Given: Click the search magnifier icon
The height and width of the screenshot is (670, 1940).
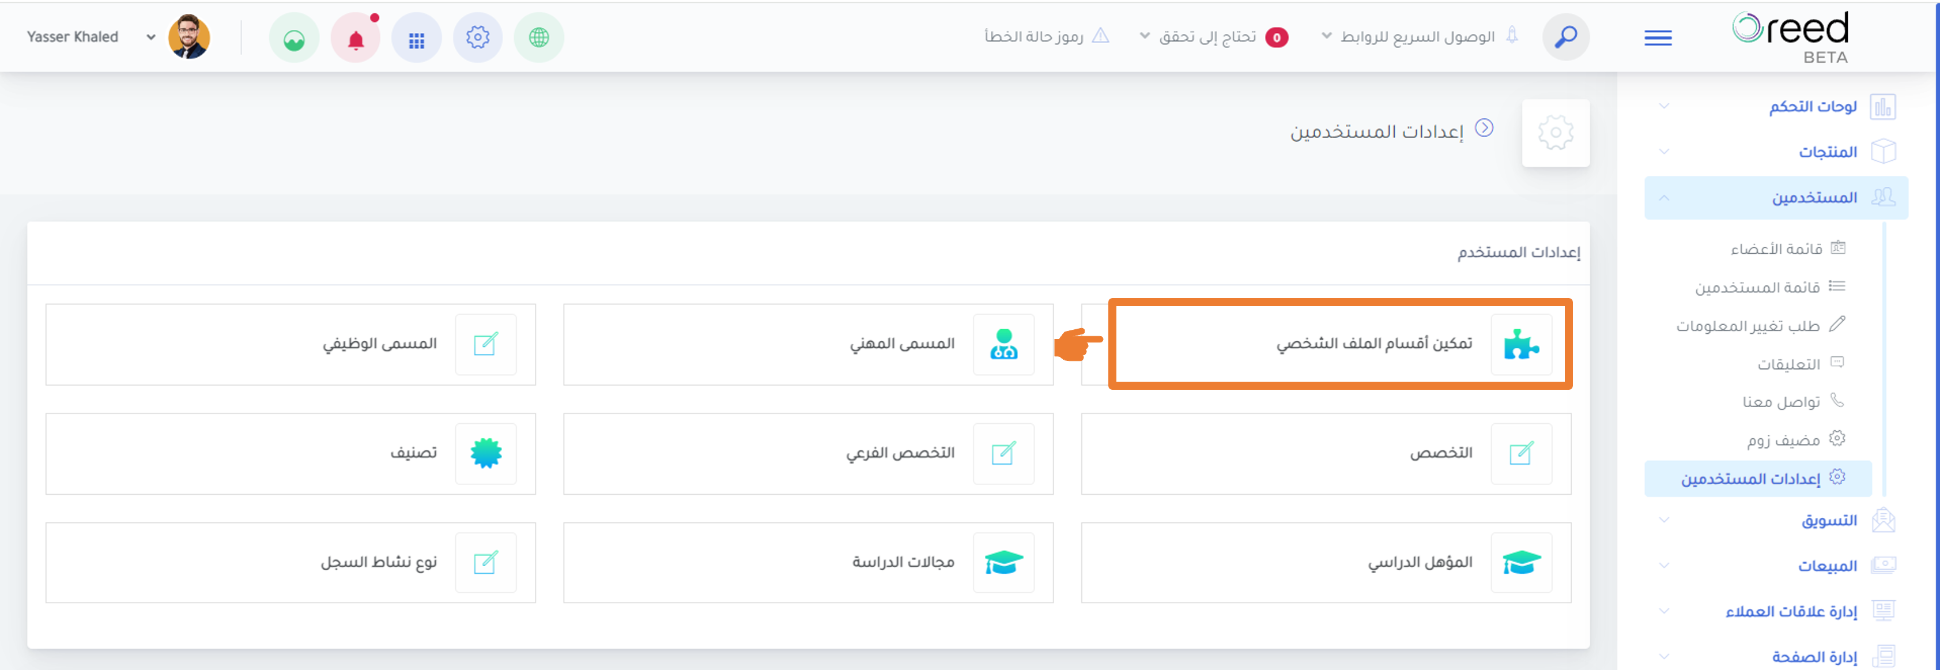Looking at the screenshot, I should pyautogui.click(x=1566, y=37).
